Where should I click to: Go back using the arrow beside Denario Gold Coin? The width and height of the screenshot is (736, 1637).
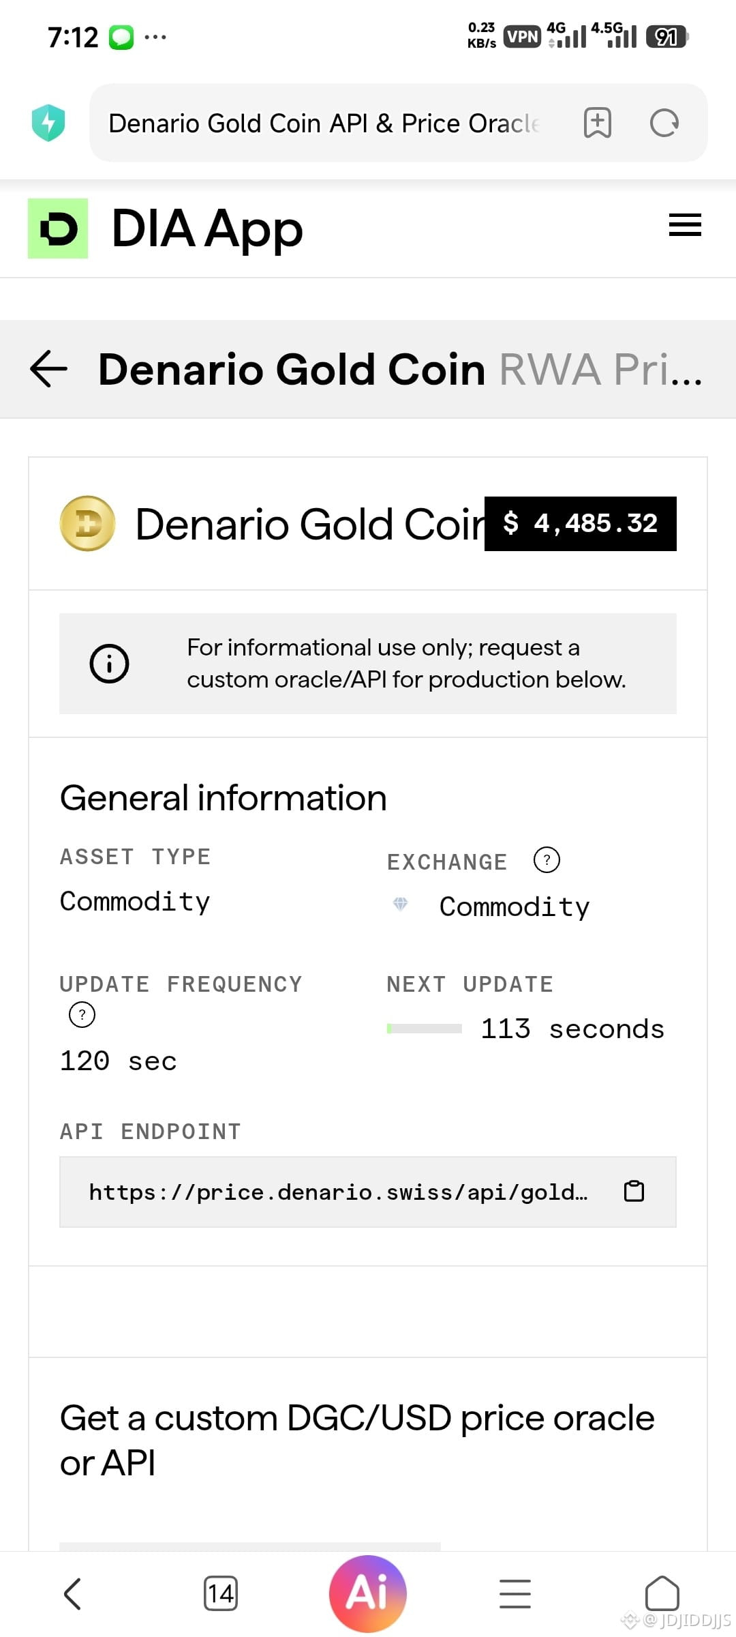(x=49, y=369)
